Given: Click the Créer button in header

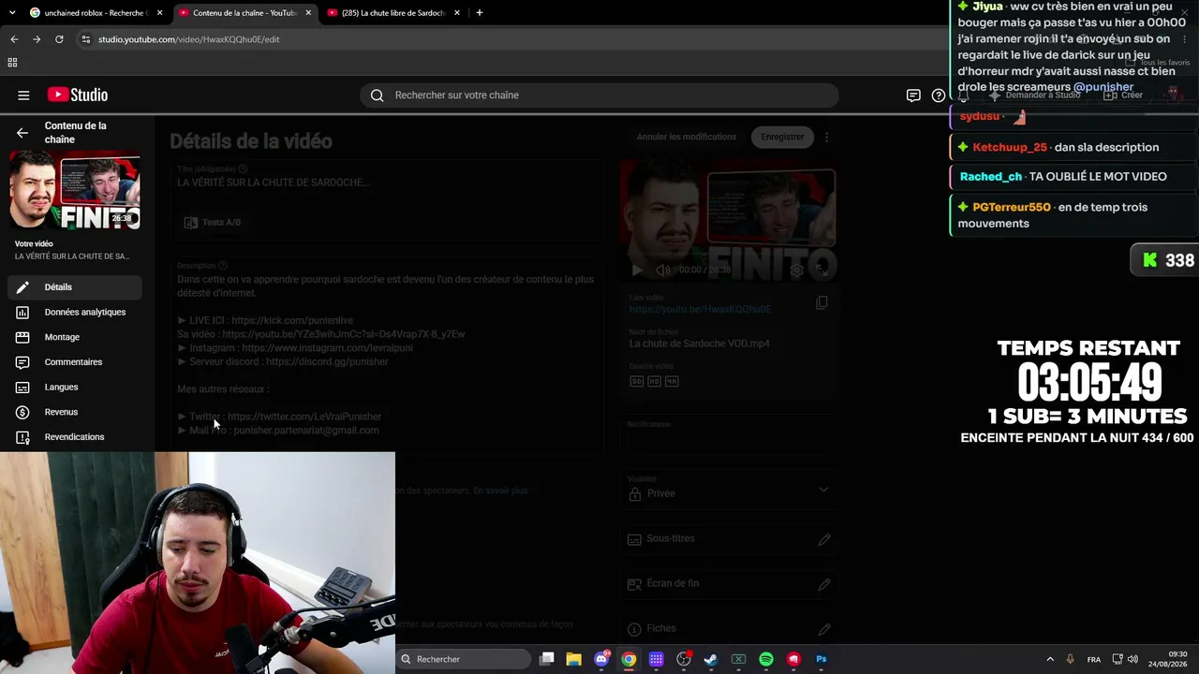Looking at the screenshot, I should pyautogui.click(x=1123, y=95).
